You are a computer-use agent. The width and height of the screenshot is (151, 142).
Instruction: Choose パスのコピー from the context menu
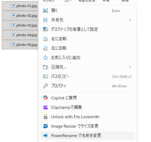(87, 76)
